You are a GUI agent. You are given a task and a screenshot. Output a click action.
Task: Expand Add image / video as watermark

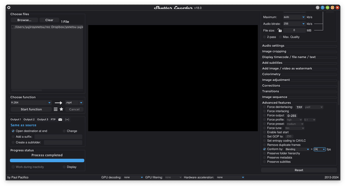(287, 68)
